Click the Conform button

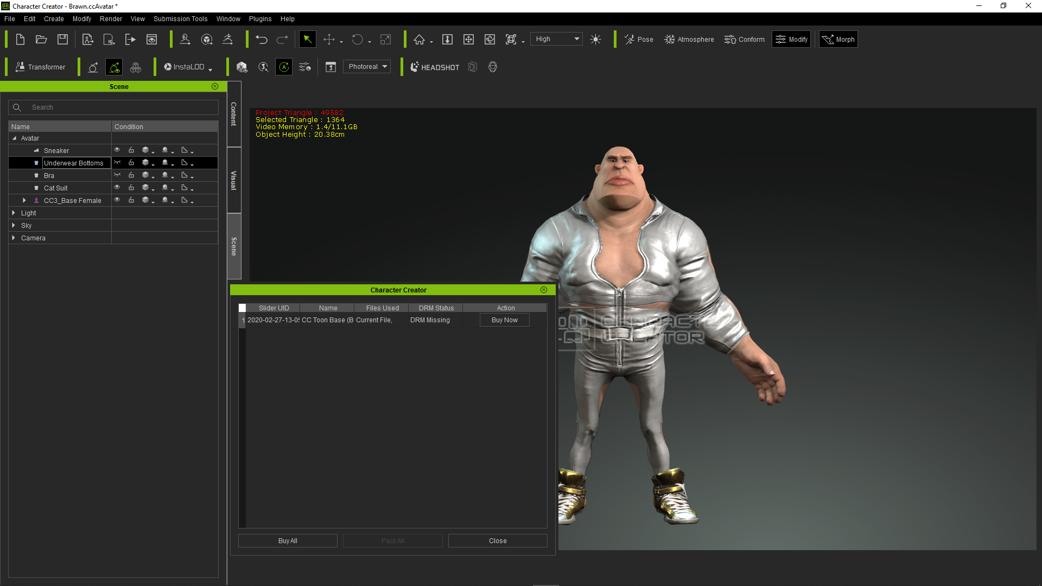(744, 40)
